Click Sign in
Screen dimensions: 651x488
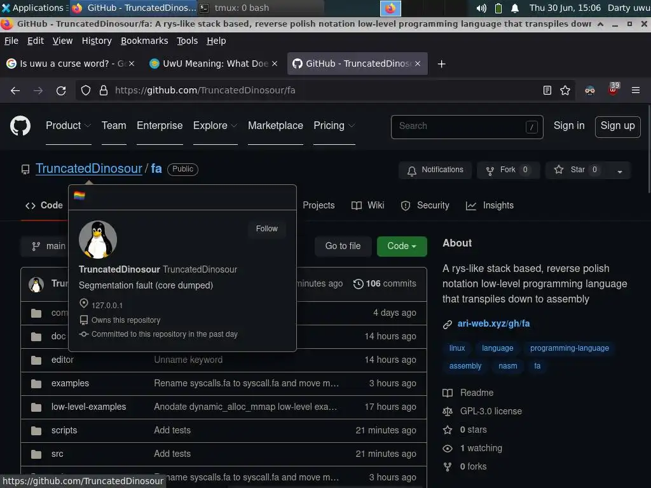[569, 126]
